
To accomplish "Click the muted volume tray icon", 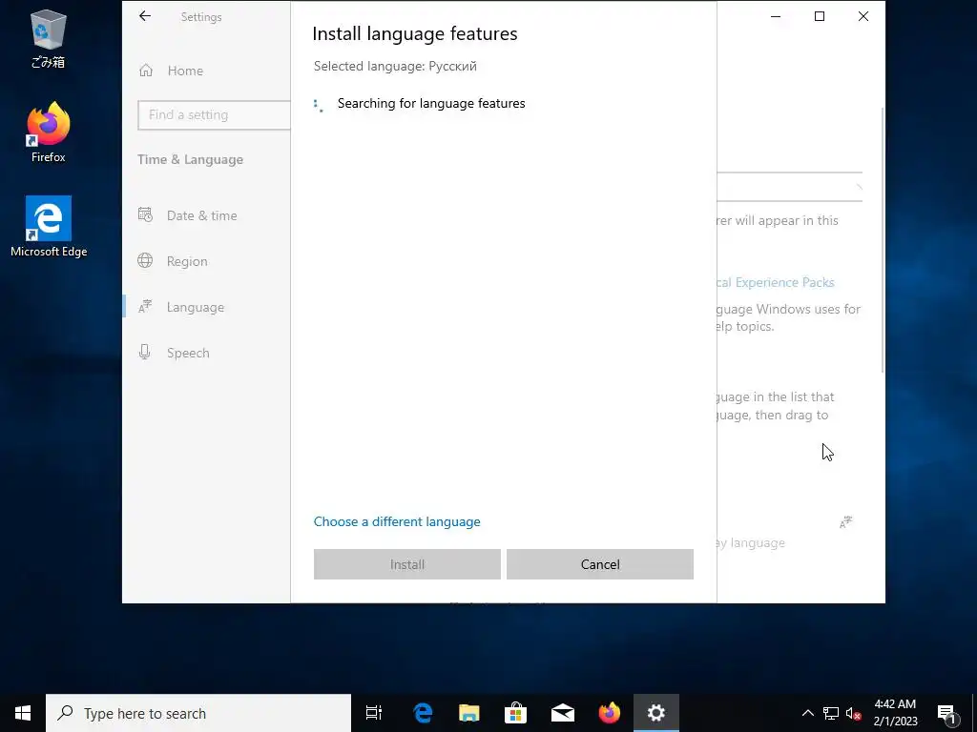I will (x=854, y=713).
